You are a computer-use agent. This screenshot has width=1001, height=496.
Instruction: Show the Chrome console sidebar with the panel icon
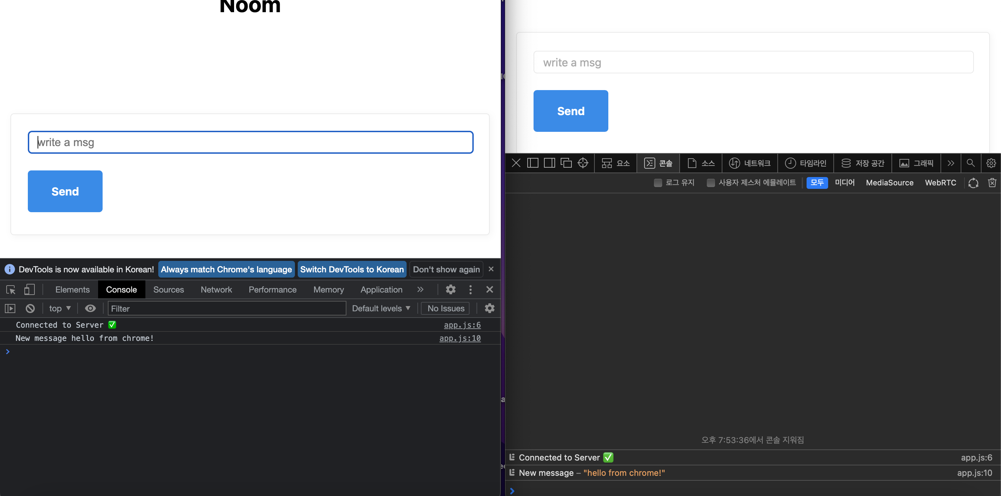pos(10,309)
